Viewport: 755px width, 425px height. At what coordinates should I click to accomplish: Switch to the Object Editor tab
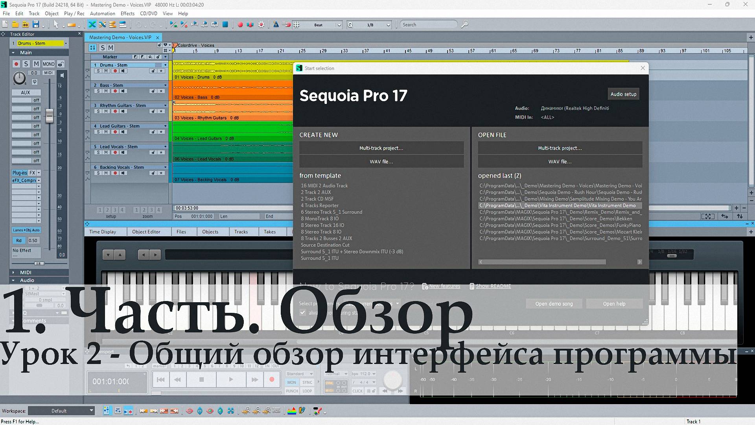tap(146, 232)
